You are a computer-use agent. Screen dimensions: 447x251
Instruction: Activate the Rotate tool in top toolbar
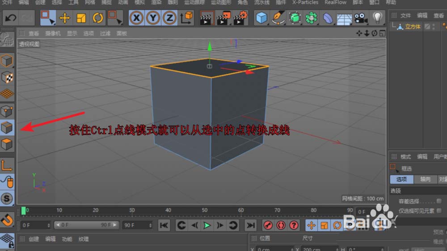coord(98,18)
